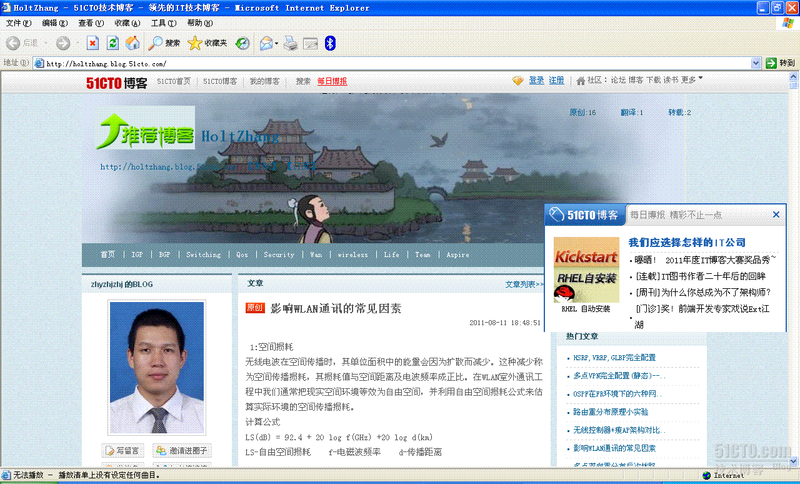Open article title 影响WLAN通讯的常见因素

pos(336,308)
